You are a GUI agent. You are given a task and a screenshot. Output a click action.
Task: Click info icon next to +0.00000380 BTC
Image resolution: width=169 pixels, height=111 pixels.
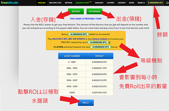(x=110, y=42)
